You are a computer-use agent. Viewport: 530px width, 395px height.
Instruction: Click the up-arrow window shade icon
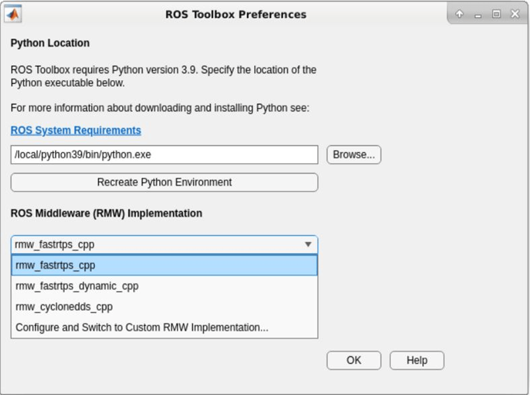click(459, 14)
